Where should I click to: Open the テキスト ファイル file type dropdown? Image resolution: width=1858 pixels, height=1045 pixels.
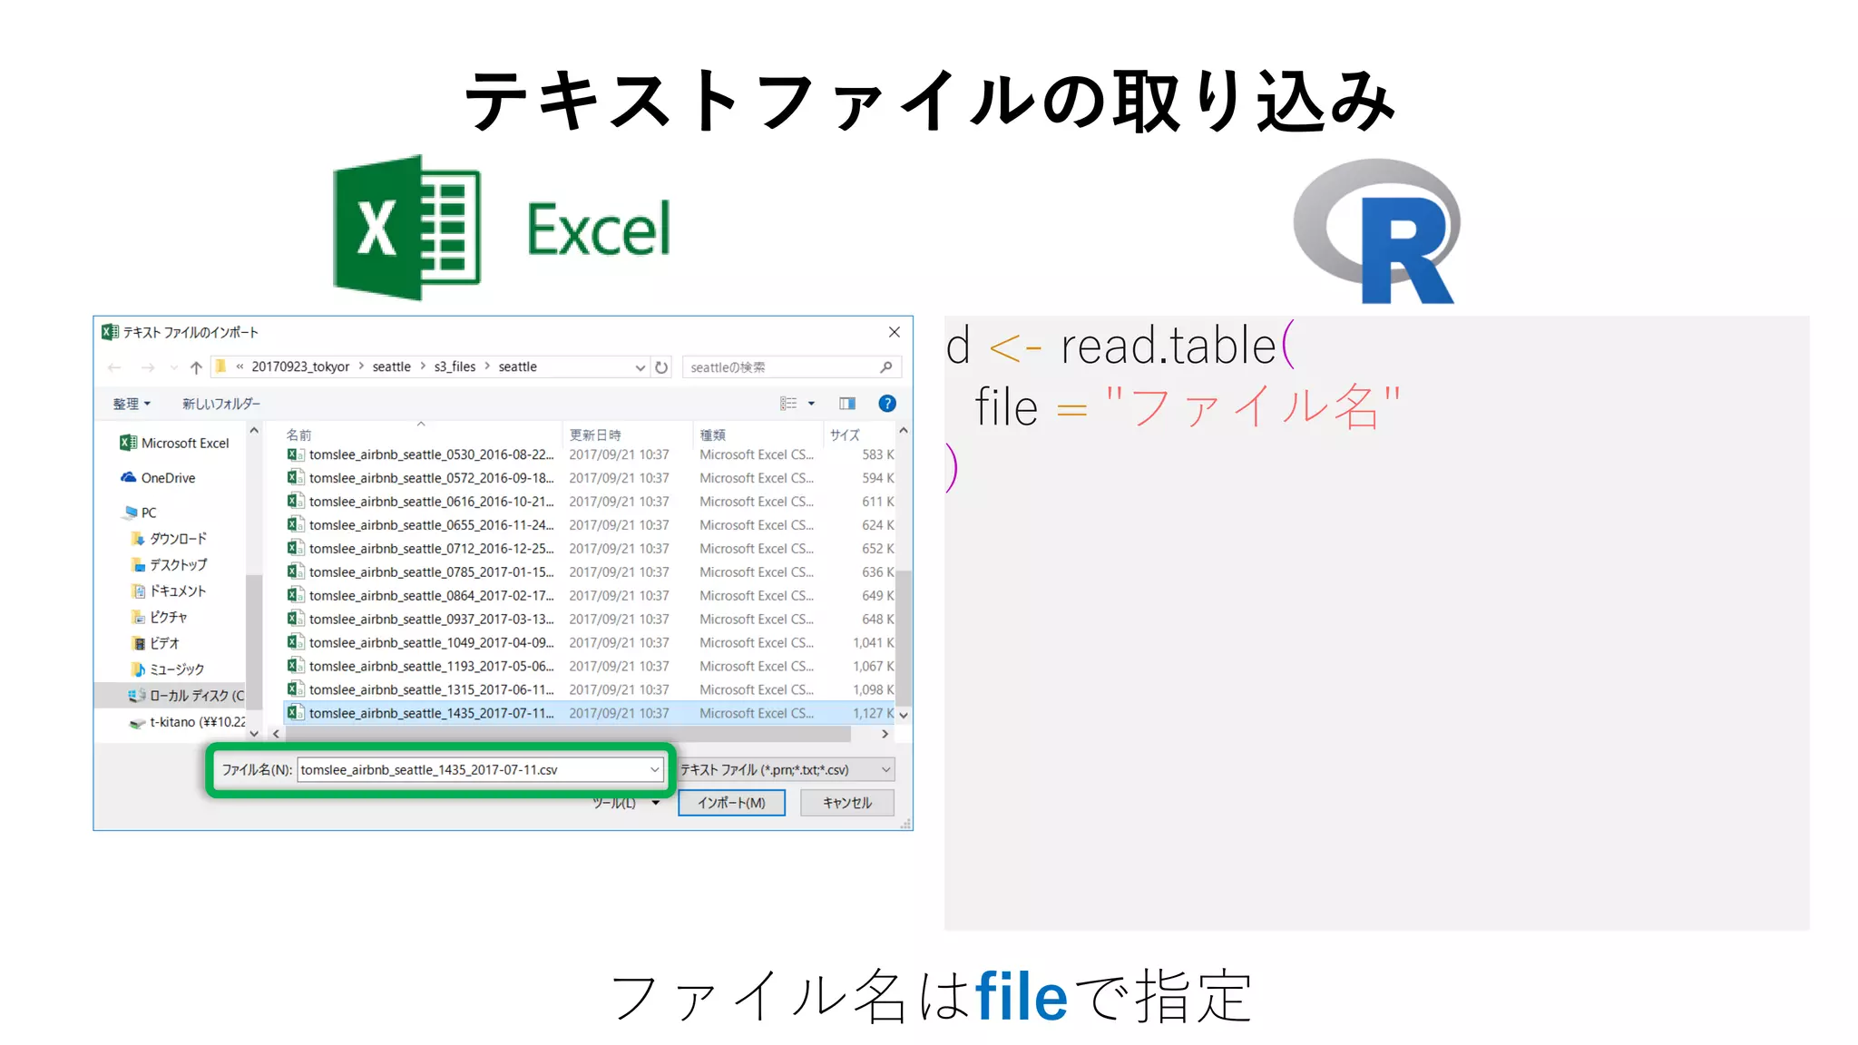(x=787, y=770)
